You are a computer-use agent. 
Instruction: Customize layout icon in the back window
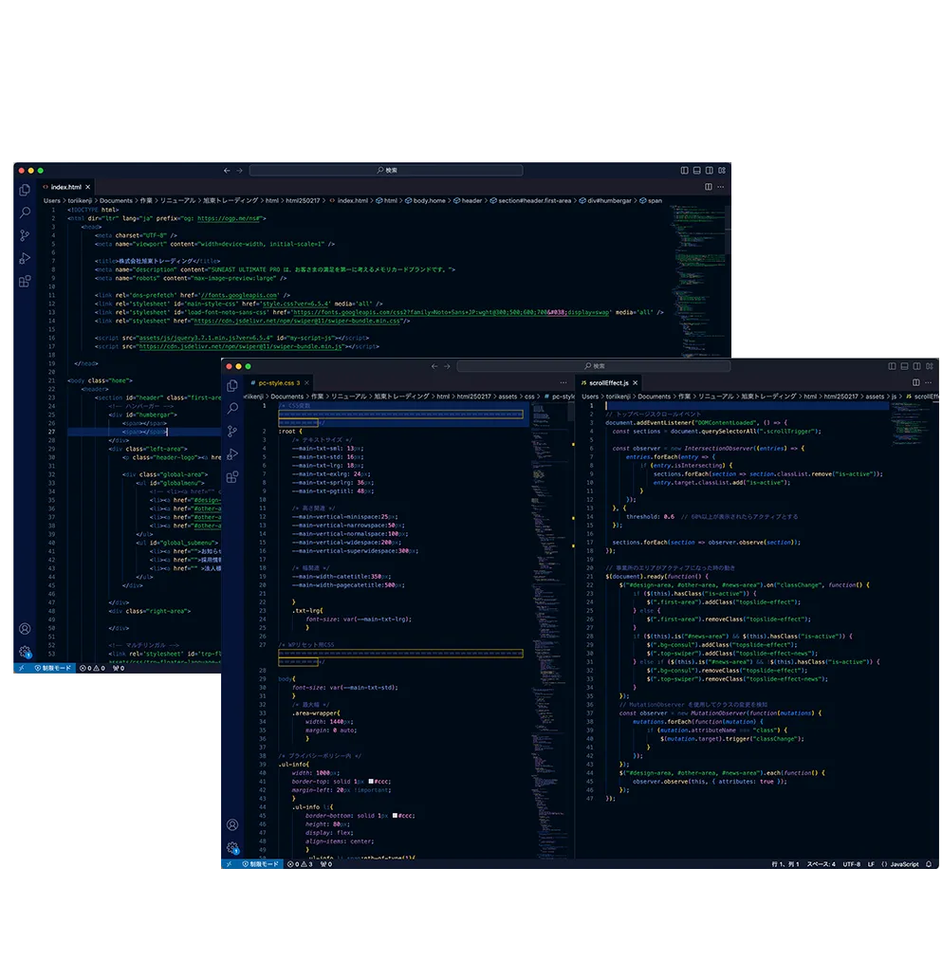pyautogui.click(x=722, y=171)
